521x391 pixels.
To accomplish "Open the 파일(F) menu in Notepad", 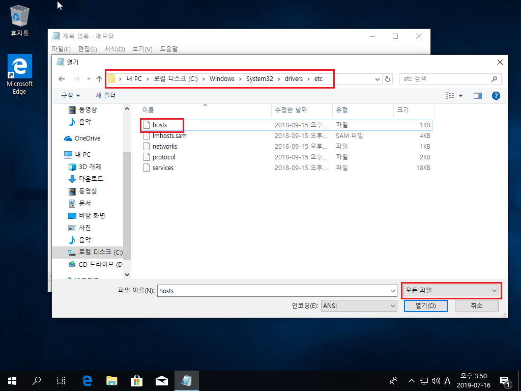I will click(x=61, y=49).
